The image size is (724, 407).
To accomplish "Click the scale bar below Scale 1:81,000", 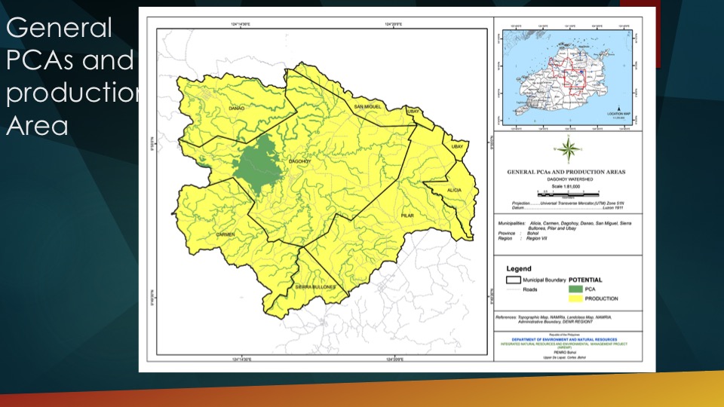I will 570,195.
